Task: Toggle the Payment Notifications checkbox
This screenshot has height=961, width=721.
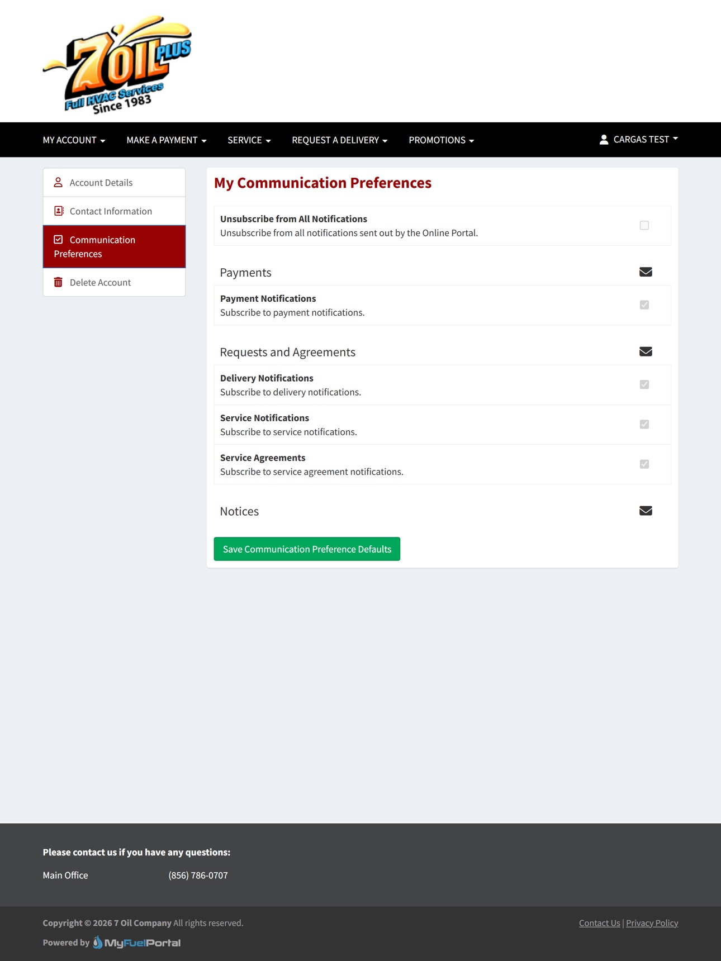Action: [x=644, y=305]
